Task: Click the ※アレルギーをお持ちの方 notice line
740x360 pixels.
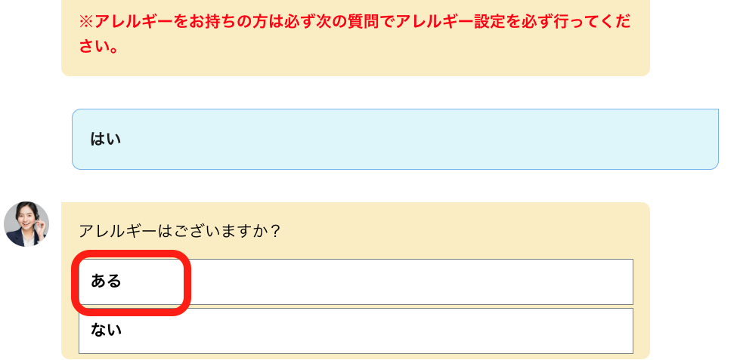Action: 355,21
